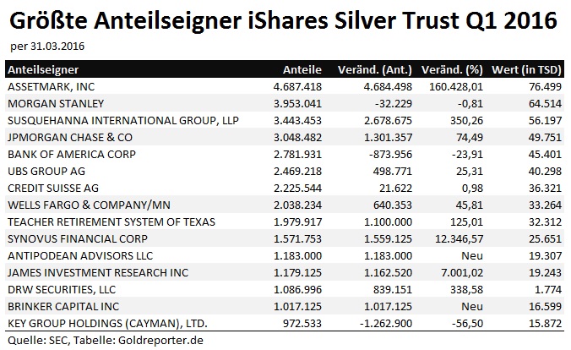The image size is (571, 350).
Task: Select the ANTIPODEAN ADVISORS LLC row name
Action: pyautogui.click(x=75, y=255)
